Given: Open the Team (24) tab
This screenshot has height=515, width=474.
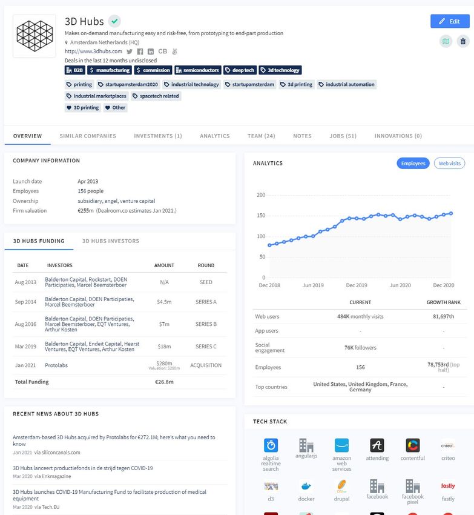Looking at the screenshot, I should 262,136.
